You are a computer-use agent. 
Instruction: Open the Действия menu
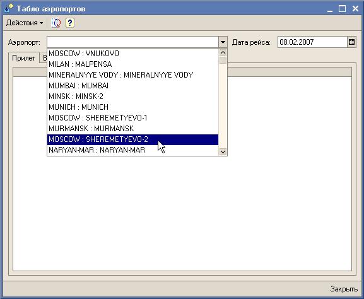25,23
